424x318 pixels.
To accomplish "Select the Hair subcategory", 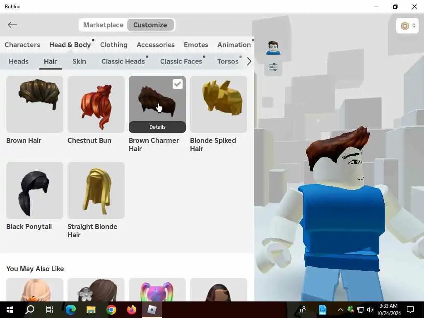I will click(x=50, y=61).
